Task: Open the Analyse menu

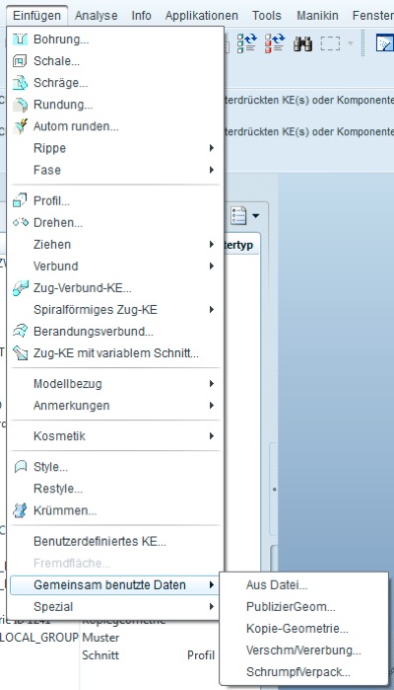Action: [x=97, y=16]
